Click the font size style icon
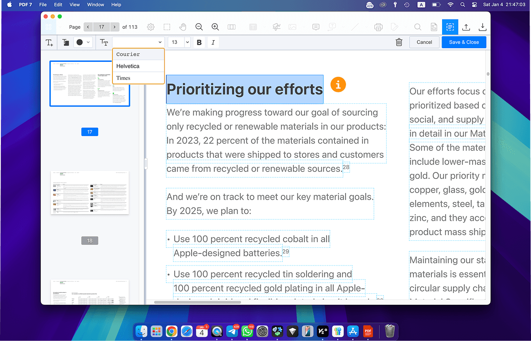531x341 pixels. 104,42
